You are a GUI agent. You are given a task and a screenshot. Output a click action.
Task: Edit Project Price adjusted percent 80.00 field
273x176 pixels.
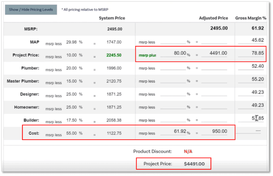[173, 53]
